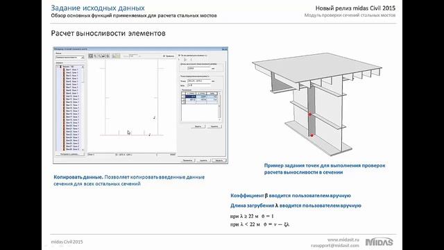Click the first selection-mode icon in the section view toolbar

91,56
